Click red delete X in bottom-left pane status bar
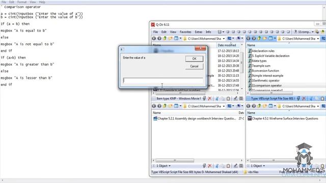Viewport: 326px width, 183px height. 210,166
